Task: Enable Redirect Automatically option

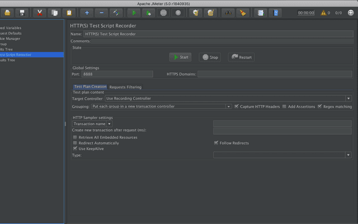Action: pyautogui.click(x=75, y=143)
